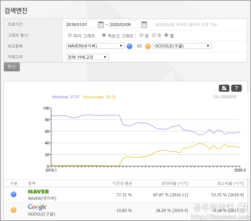The height and width of the screenshot is (221, 251).
Task: Select the line graph (꺾은선 그래프) option
Action: tap(104, 35)
